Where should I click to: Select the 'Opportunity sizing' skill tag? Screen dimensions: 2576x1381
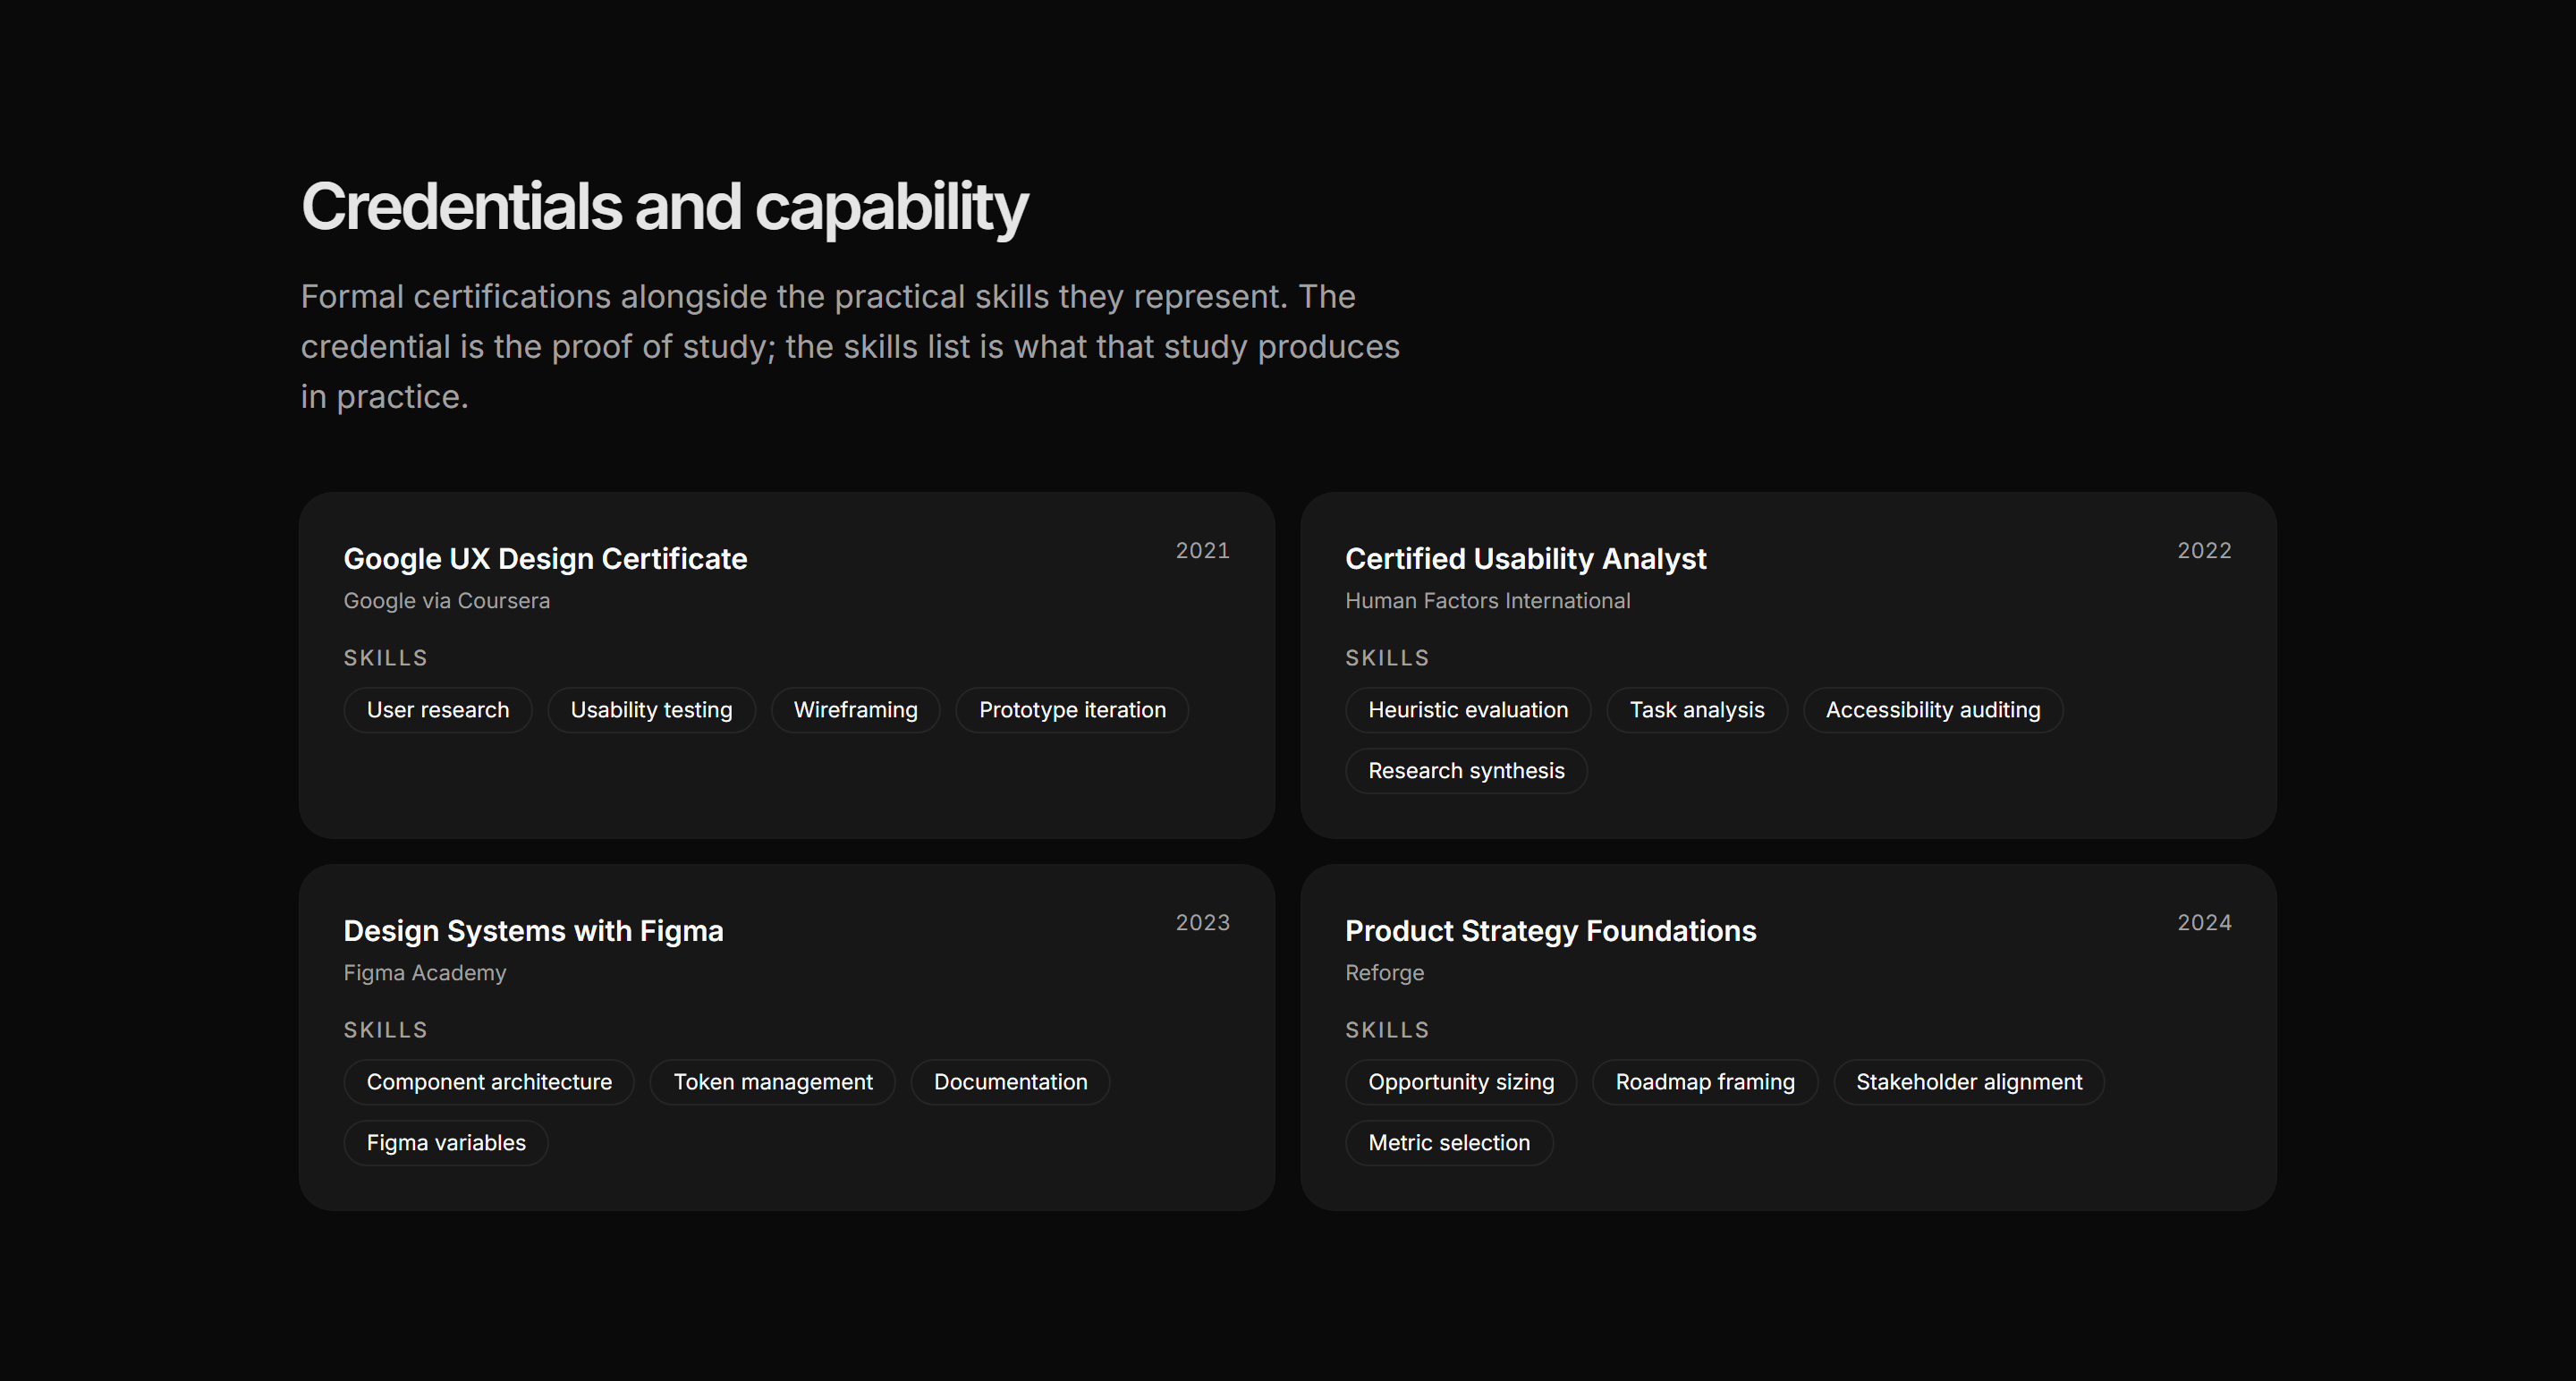pyautogui.click(x=1461, y=1082)
